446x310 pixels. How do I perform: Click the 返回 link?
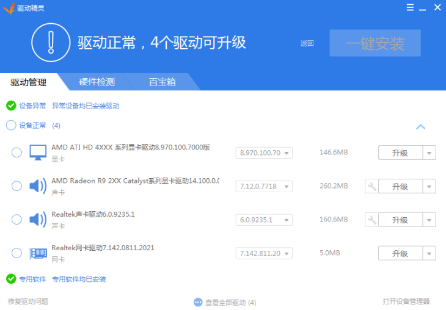[x=307, y=43]
